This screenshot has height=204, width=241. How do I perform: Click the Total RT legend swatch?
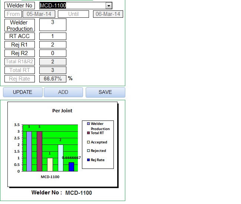pyautogui.click(x=88, y=133)
